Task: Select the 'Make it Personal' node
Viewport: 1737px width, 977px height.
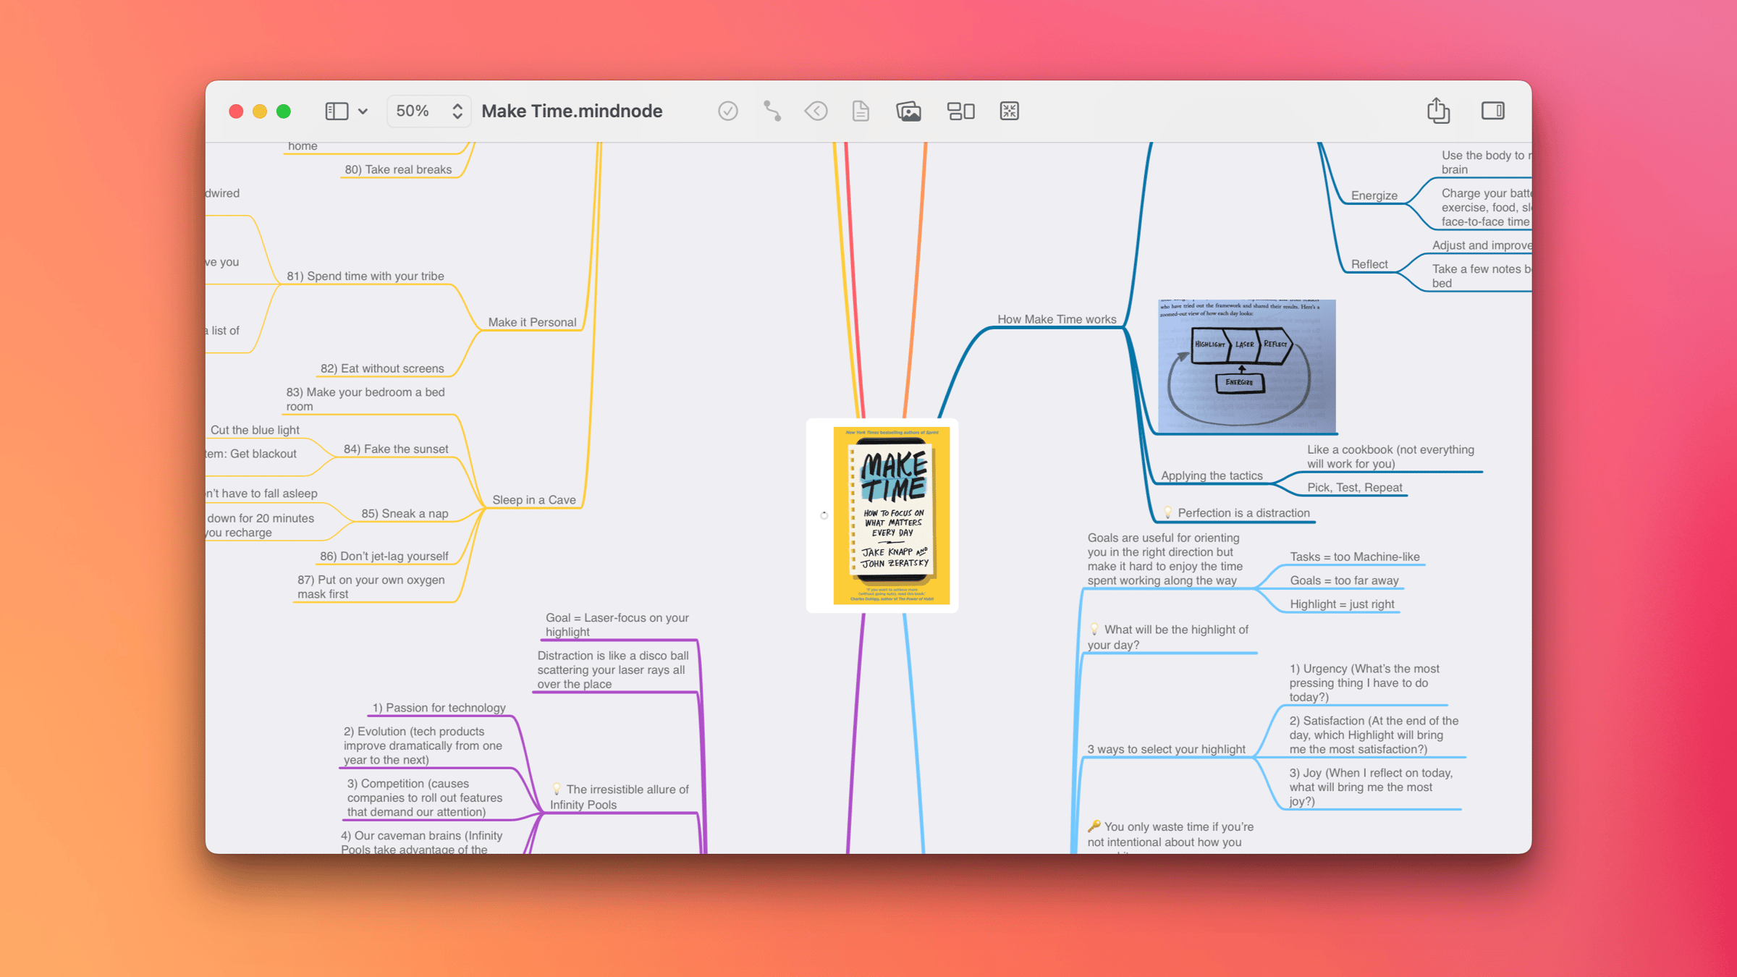Action: (532, 322)
